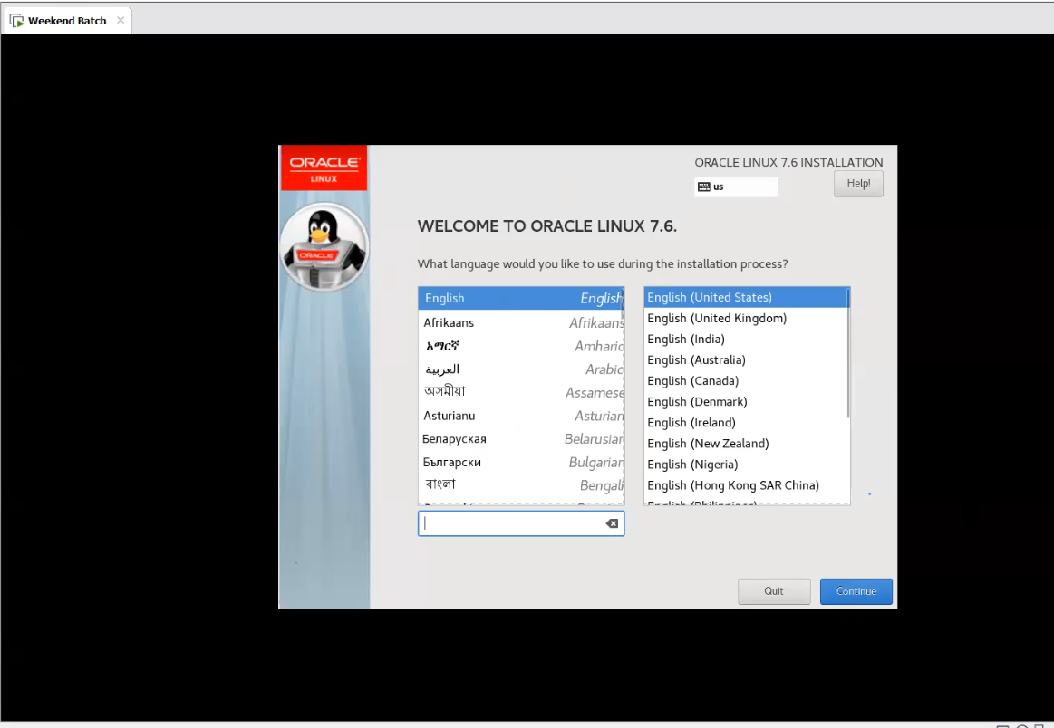1054x728 pixels.
Task: Click the VM icon on Weekend Batch tab
Action: tap(17, 21)
